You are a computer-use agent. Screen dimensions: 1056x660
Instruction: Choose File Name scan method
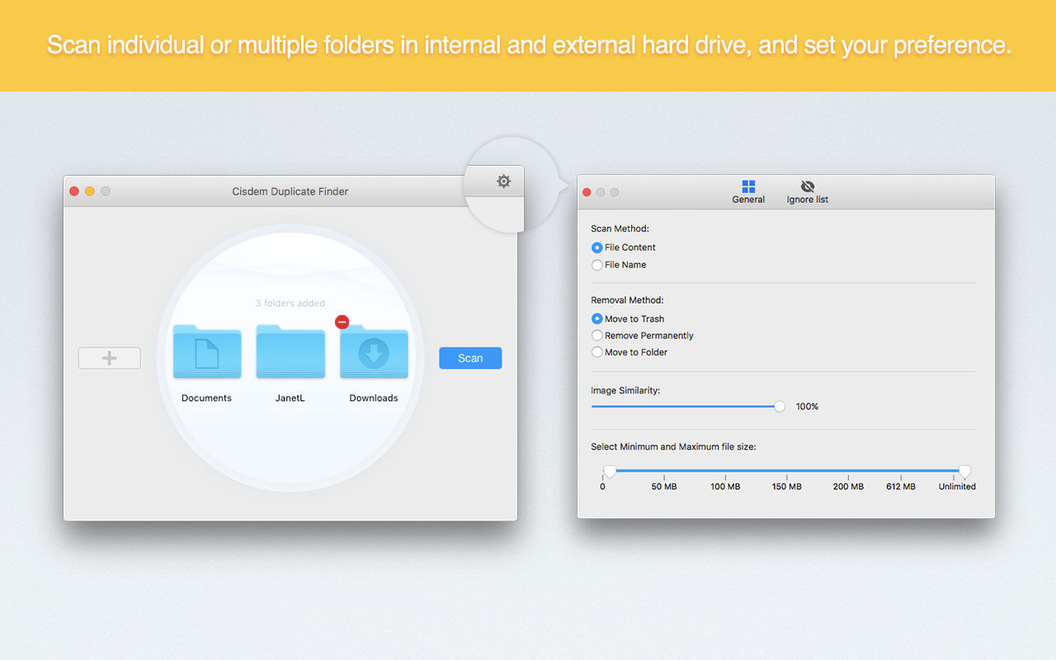(597, 265)
